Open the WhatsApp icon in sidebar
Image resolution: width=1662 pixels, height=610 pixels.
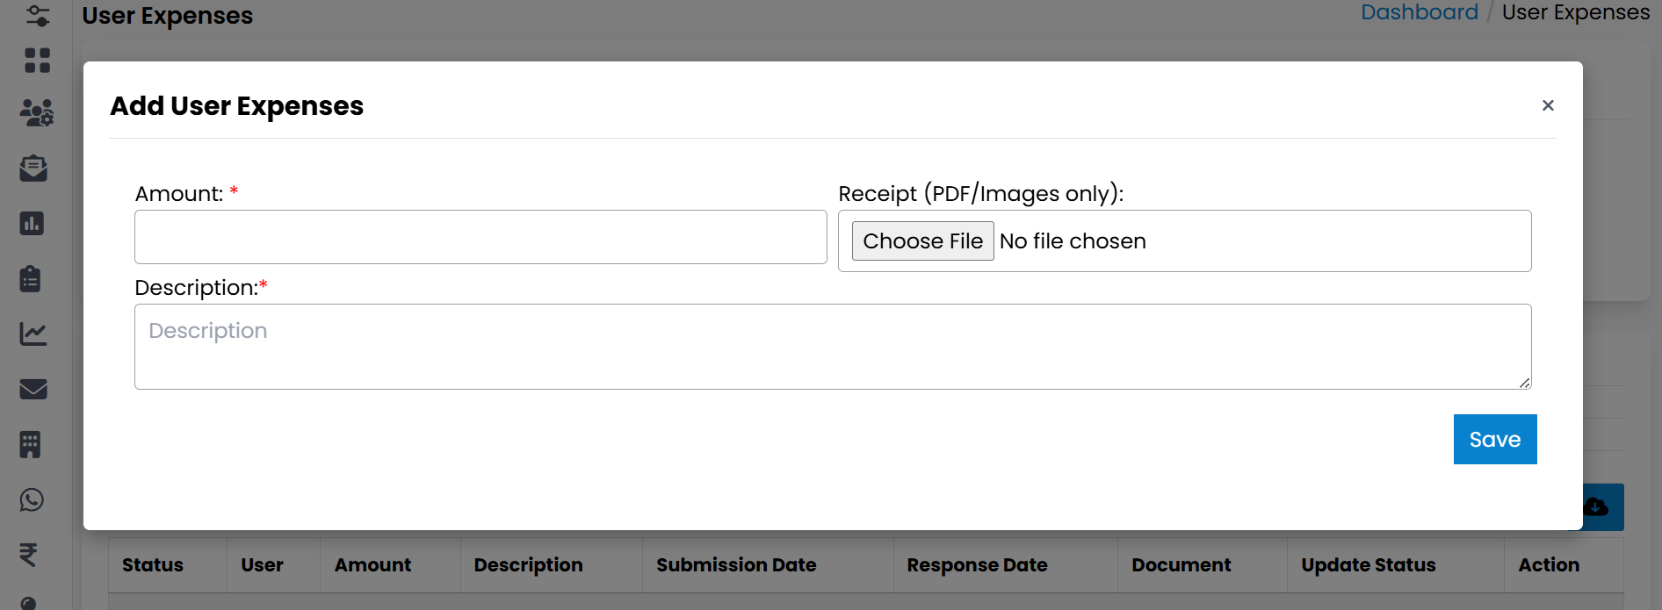[32, 499]
